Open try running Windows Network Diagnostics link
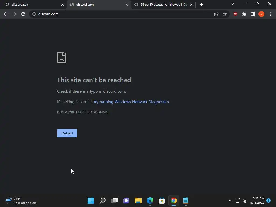276x207 pixels. [131, 102]
